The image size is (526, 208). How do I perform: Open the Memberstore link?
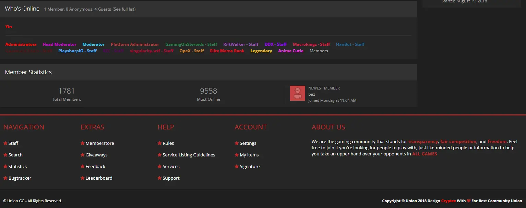(x=100, y=143)
